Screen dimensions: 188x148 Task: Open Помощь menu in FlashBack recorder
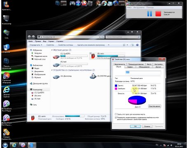pyautogui.click(x=150, y=7)
